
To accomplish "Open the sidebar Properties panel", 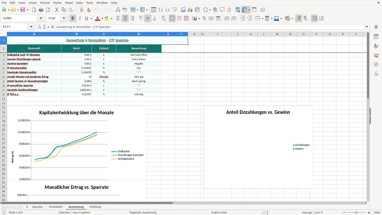I will click(x=376, y=37).
